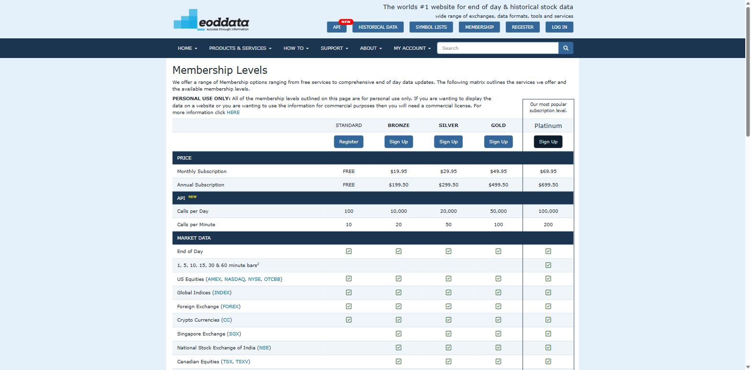The height and width of the screenshot is (370, 751).
Task: Open the AMEX exchange link
Action: 215,279
